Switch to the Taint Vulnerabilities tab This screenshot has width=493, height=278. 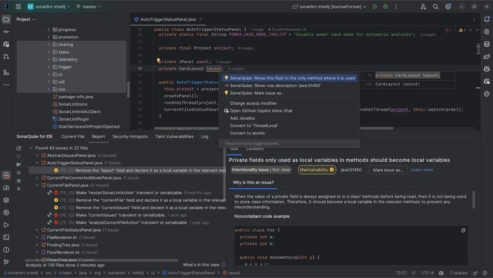tap(174, 137)
